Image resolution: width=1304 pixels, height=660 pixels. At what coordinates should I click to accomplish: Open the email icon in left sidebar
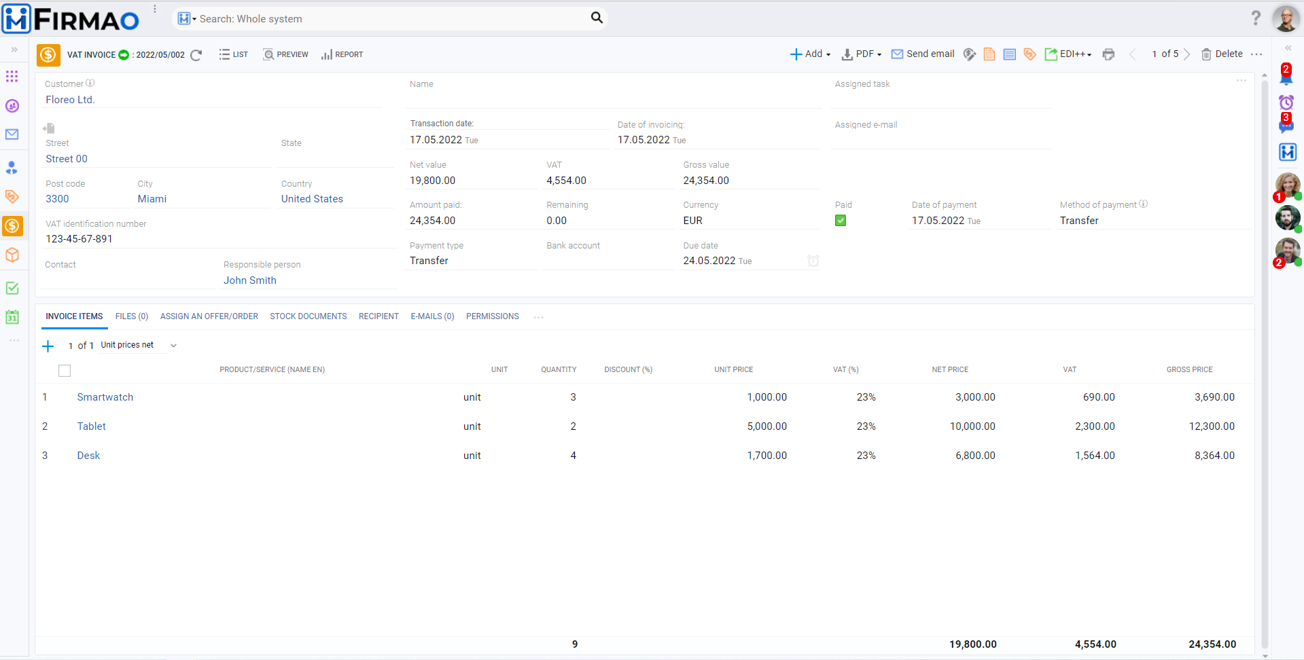[12, 134]
